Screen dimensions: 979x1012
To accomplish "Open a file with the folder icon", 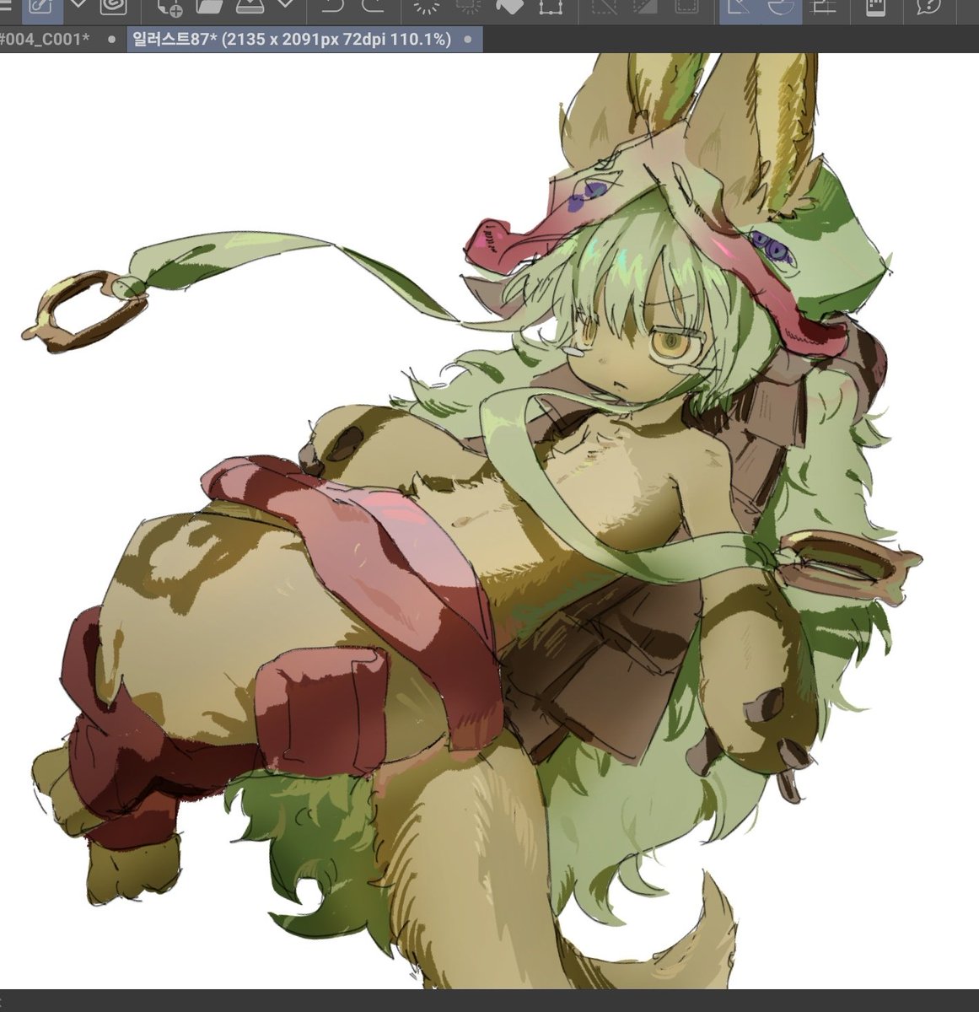I will [208, 7].
